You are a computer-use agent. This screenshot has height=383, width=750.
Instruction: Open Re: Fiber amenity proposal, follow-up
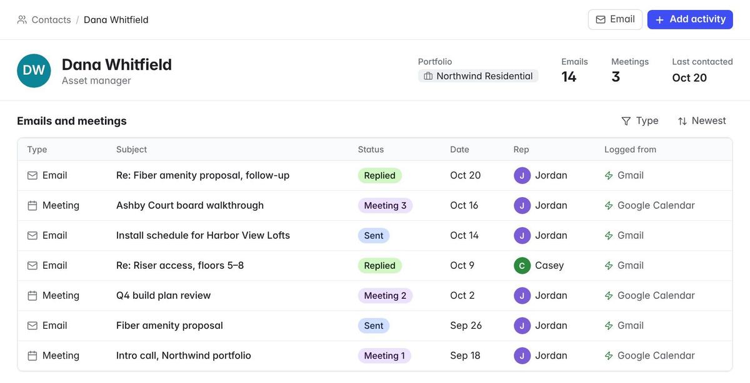pyautogui.click(x=203, y=175)
